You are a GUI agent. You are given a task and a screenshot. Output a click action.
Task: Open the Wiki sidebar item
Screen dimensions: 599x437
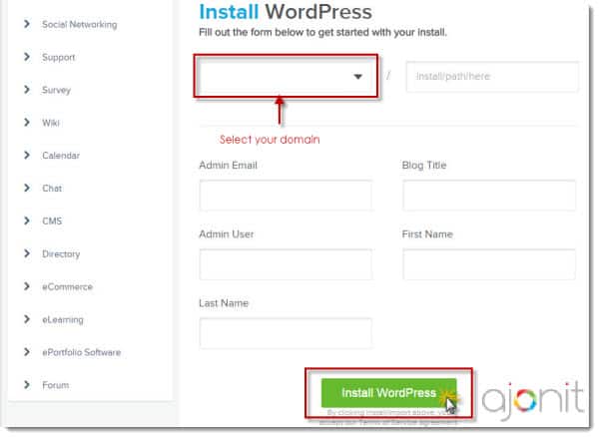(51, 123)
